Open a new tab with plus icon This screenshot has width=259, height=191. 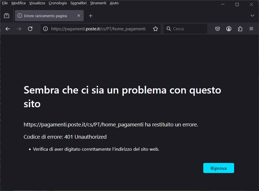[x=91, y=16]
